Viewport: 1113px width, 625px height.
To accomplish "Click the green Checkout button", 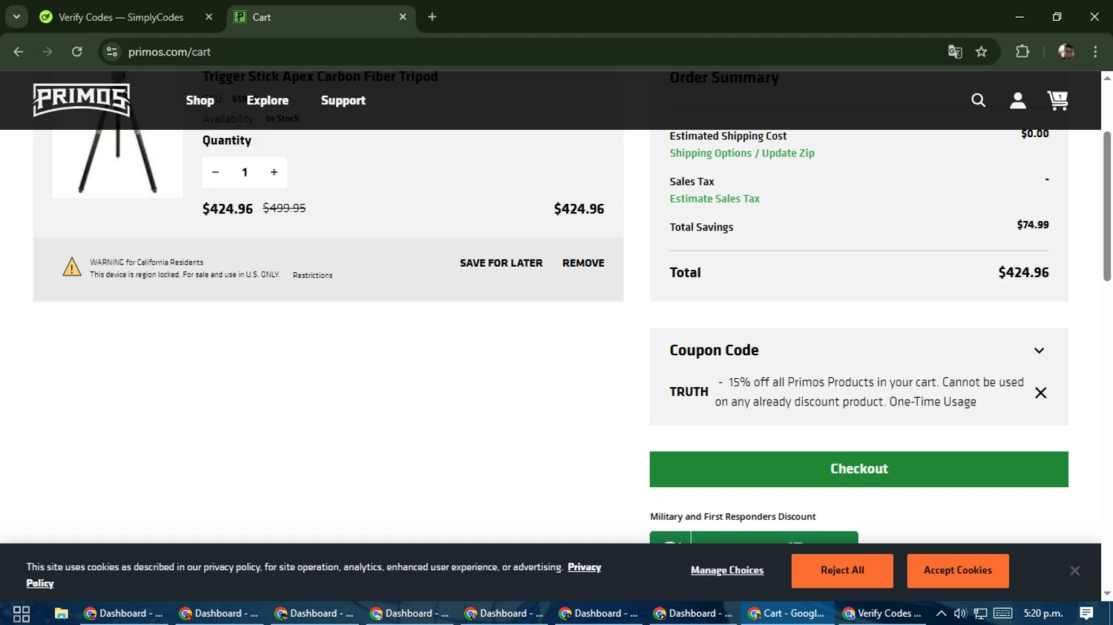I will click(x=858, y=469).
